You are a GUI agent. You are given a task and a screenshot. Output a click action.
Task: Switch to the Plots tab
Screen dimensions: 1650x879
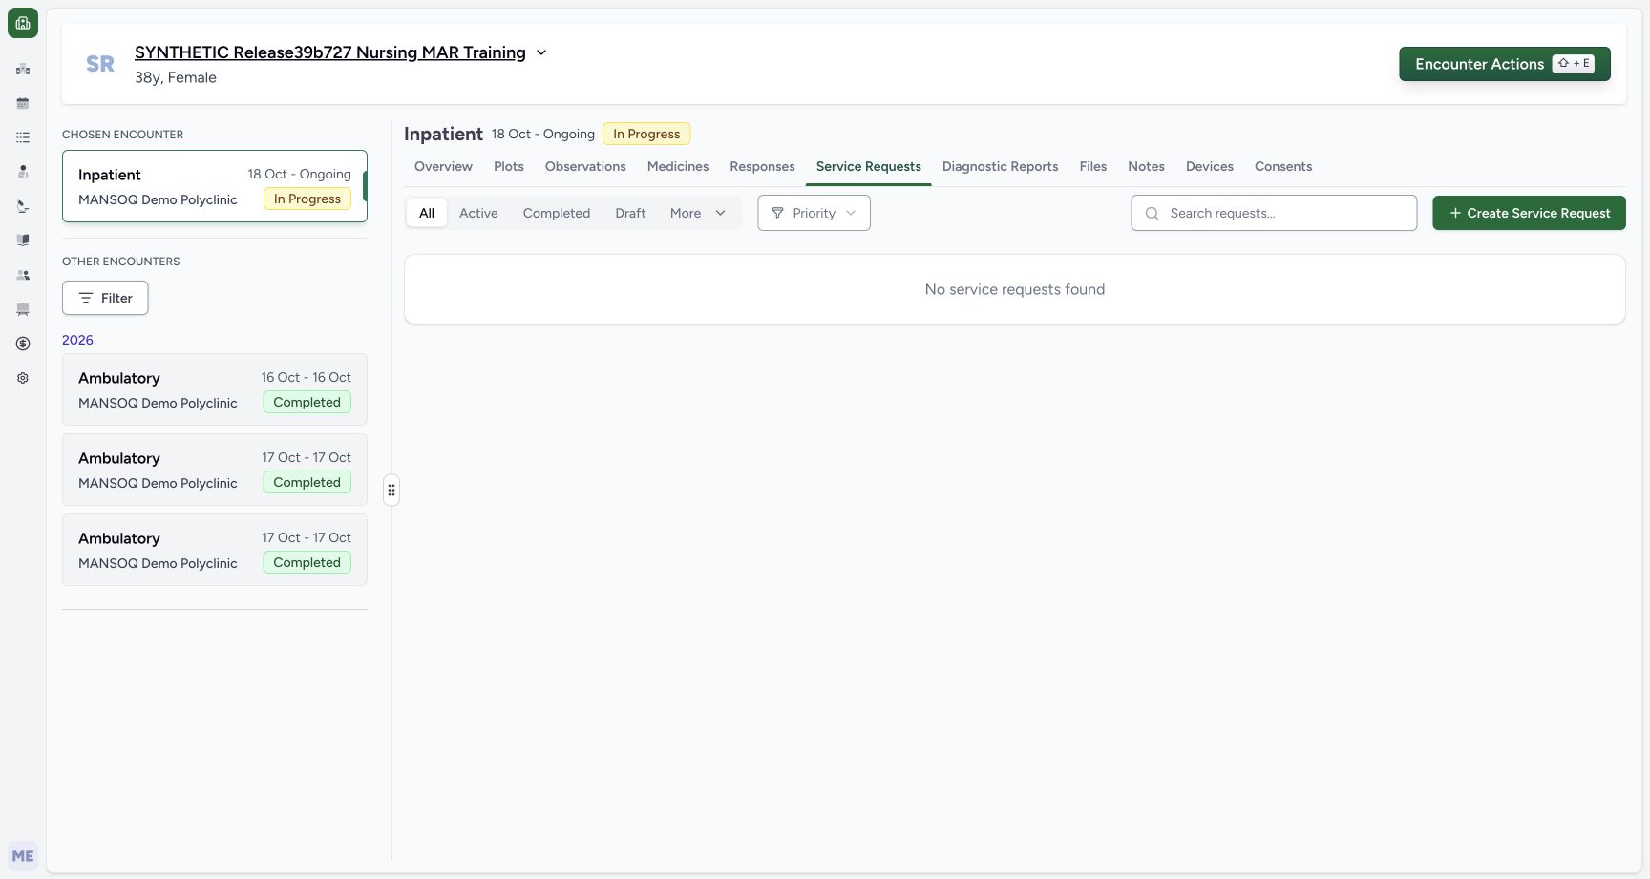509,166
